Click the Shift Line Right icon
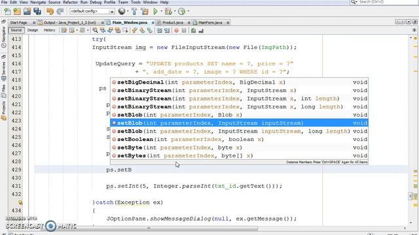 [x=167, y=31]
